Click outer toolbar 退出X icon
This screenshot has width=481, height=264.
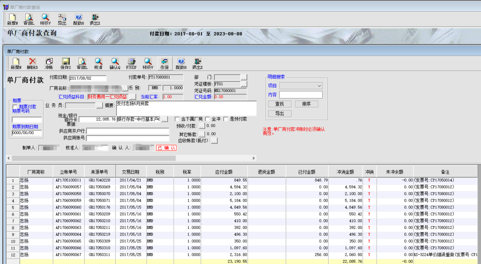point(95,19)
